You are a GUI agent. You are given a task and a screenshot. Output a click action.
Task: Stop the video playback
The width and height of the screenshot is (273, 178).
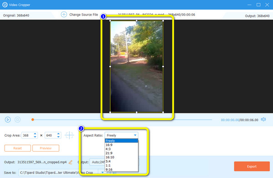(17, 120)
